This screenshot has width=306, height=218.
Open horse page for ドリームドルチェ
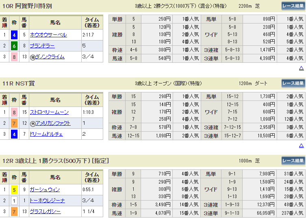[46, 134]
